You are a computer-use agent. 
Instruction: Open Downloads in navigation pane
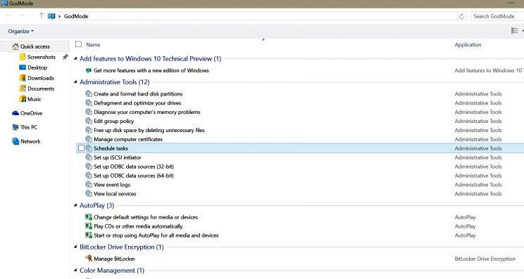(x=40, y=78)
